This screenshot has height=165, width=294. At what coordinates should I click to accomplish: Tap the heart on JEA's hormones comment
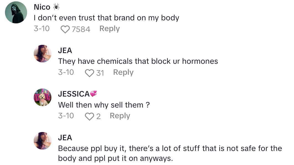(89, 73)
